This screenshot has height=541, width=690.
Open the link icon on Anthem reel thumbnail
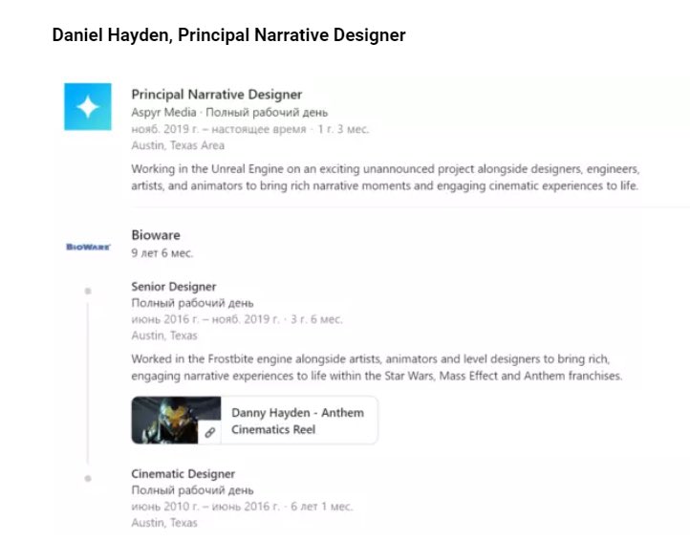[210, 433]
